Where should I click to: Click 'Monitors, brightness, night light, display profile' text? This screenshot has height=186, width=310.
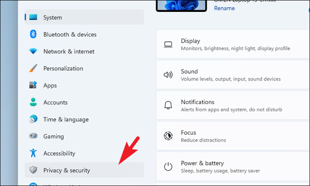(x=236, y=48)
